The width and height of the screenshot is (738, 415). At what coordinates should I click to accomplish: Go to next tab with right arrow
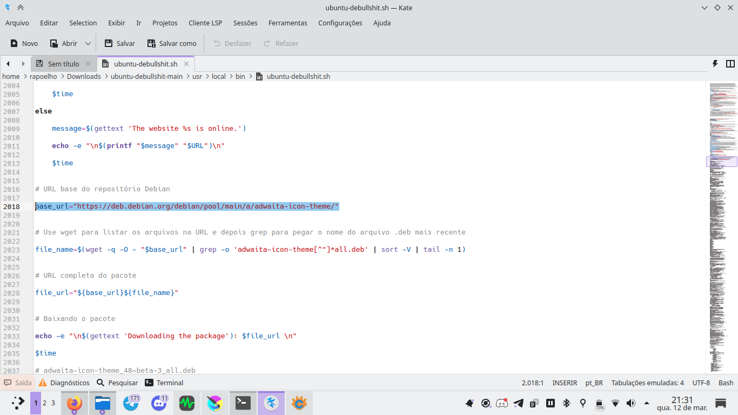pyautogui.click(x=23, y=64)
